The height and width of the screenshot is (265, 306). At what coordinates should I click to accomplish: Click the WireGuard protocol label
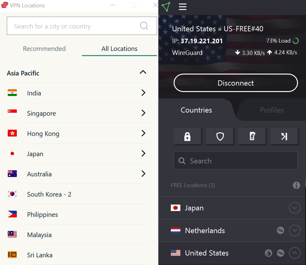[x=187, y=53]
